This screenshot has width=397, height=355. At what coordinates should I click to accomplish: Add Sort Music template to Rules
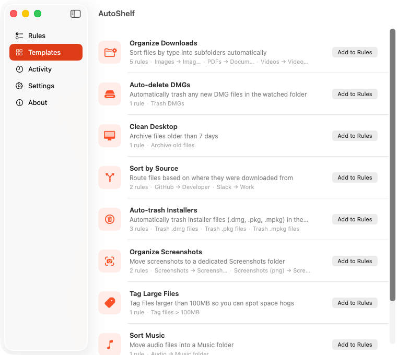click(355, 345)
